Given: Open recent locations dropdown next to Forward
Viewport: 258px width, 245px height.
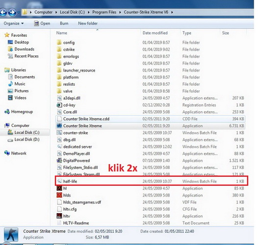Looking at the screenshot, I should 19,12.
